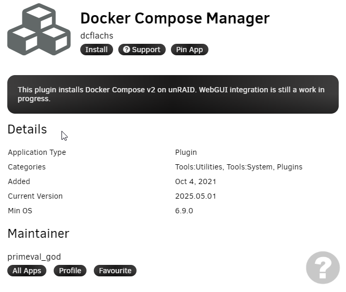Click the gray question mark help icon
The width and height of the screenshot is (346, 292).
[323, 267]
